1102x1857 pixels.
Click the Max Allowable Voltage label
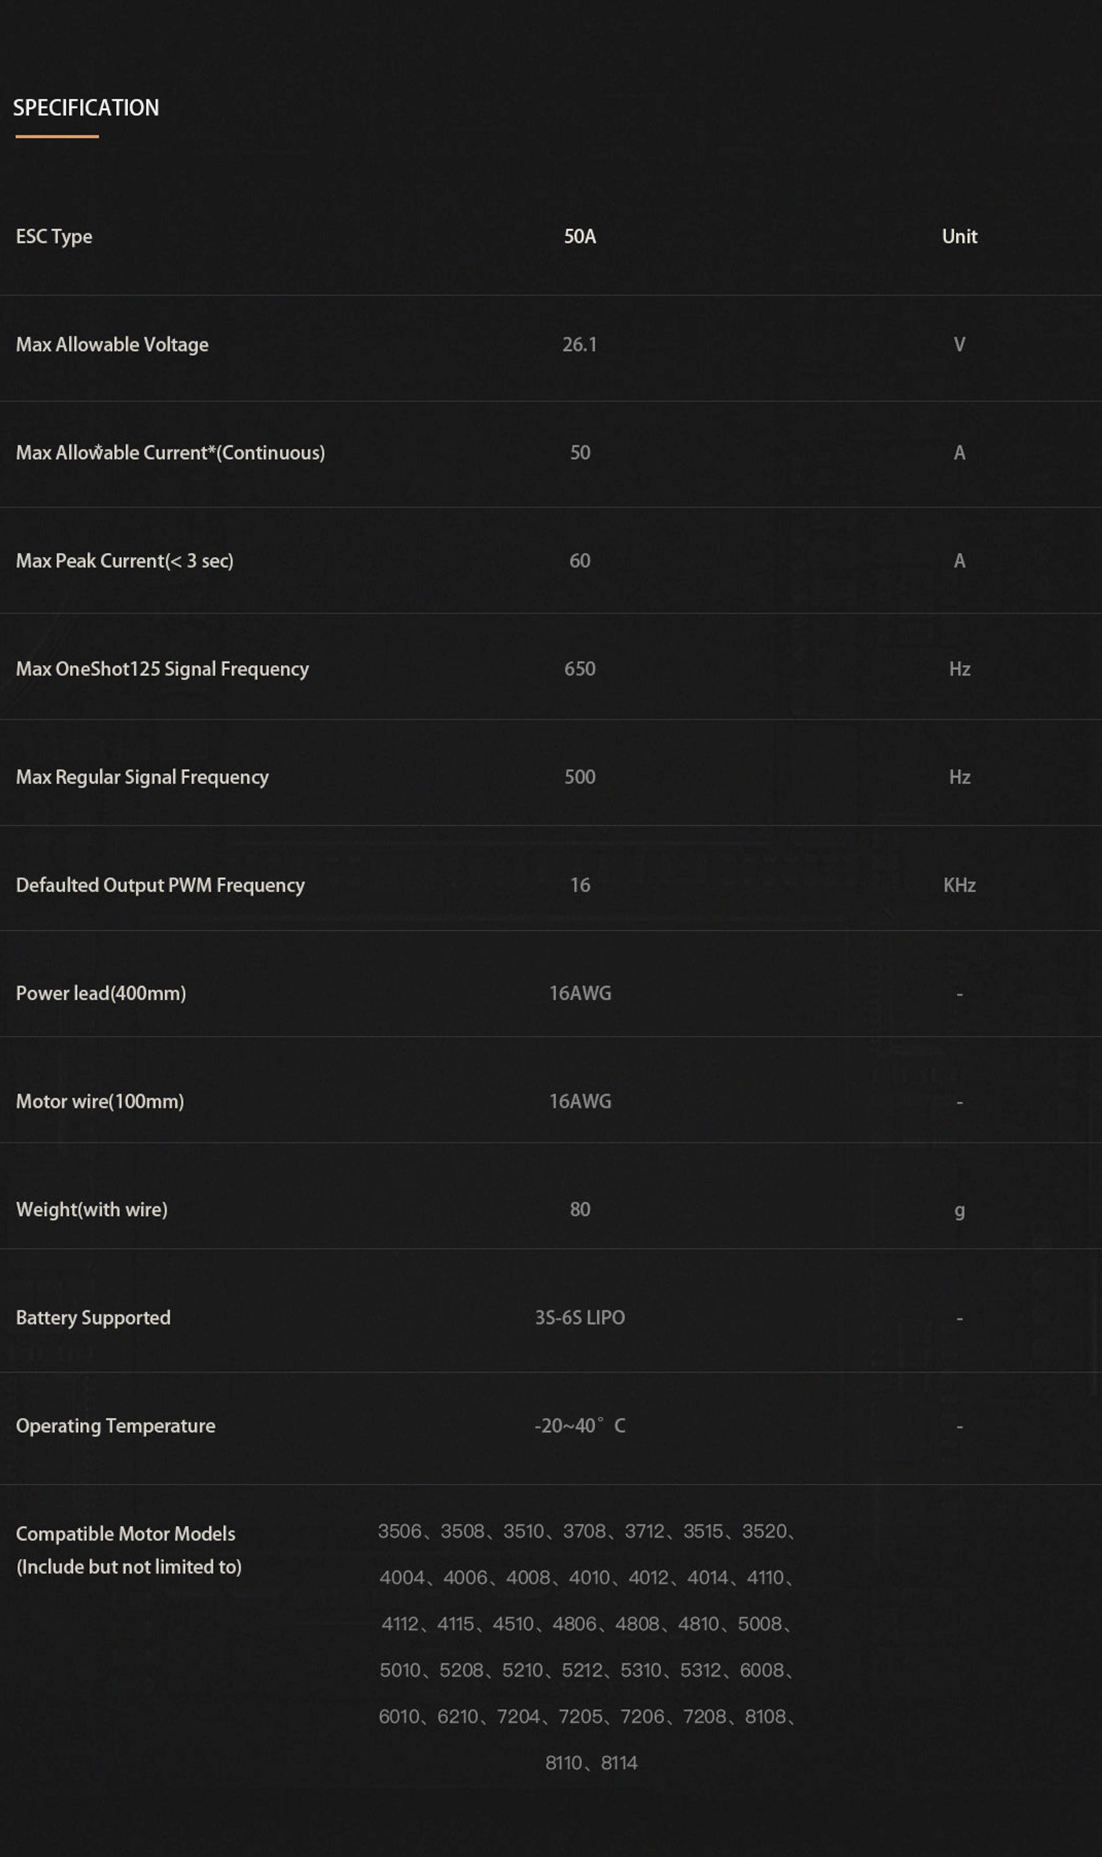coord(112,345)
